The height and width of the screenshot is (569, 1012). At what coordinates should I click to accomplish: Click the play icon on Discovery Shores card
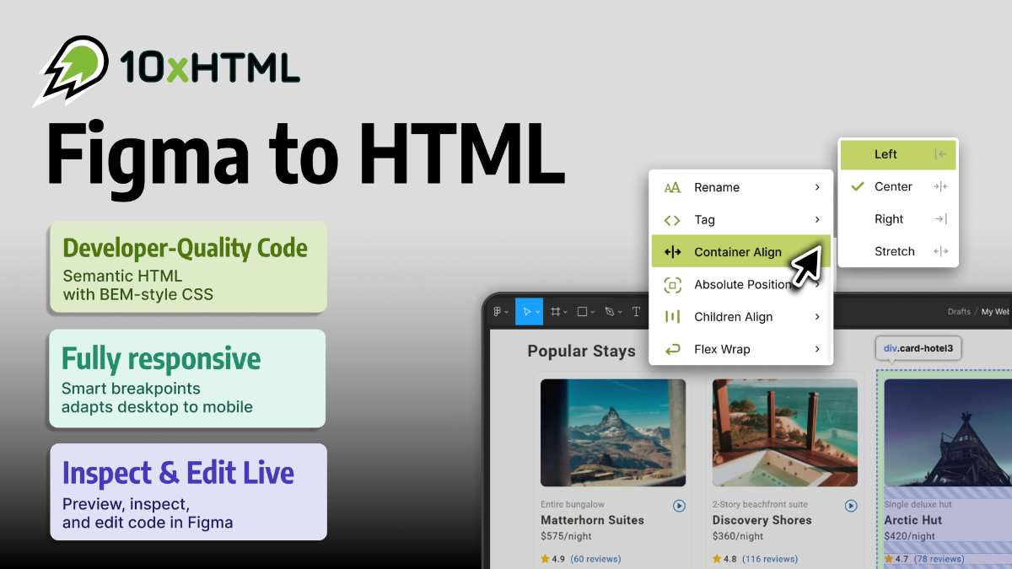851,506
